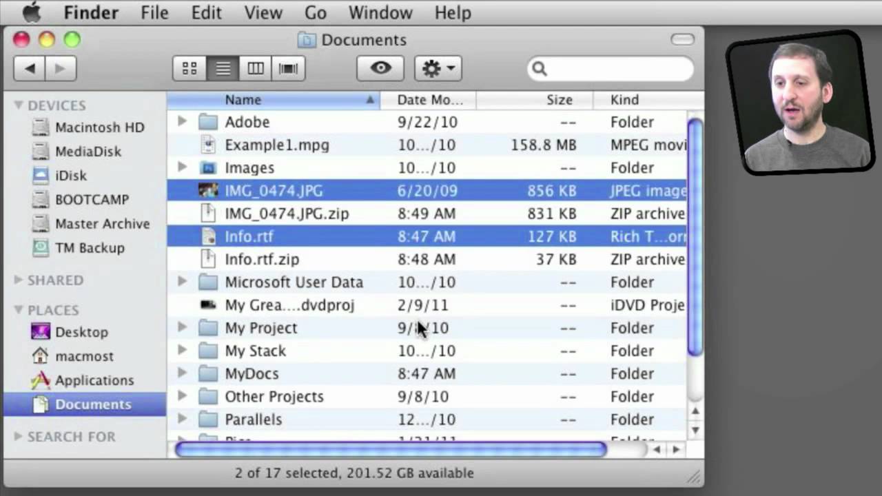The height and width of the screenshot is (496, 882).
Task: Click the iDisk icon in sidebar
Action: 41,176
